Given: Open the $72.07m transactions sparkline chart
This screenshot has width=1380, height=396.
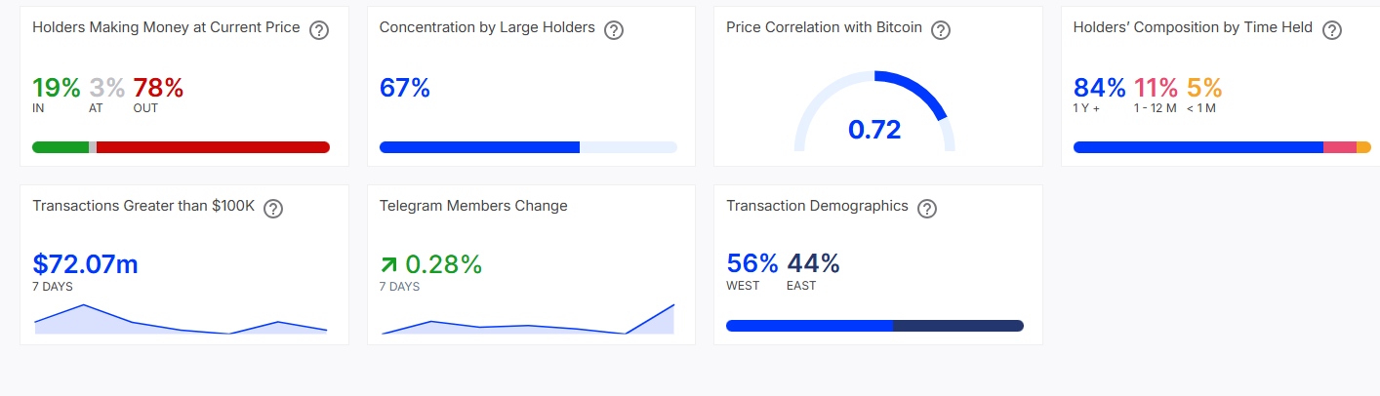Looking at the screenshot, I should (x=181, y=319).
